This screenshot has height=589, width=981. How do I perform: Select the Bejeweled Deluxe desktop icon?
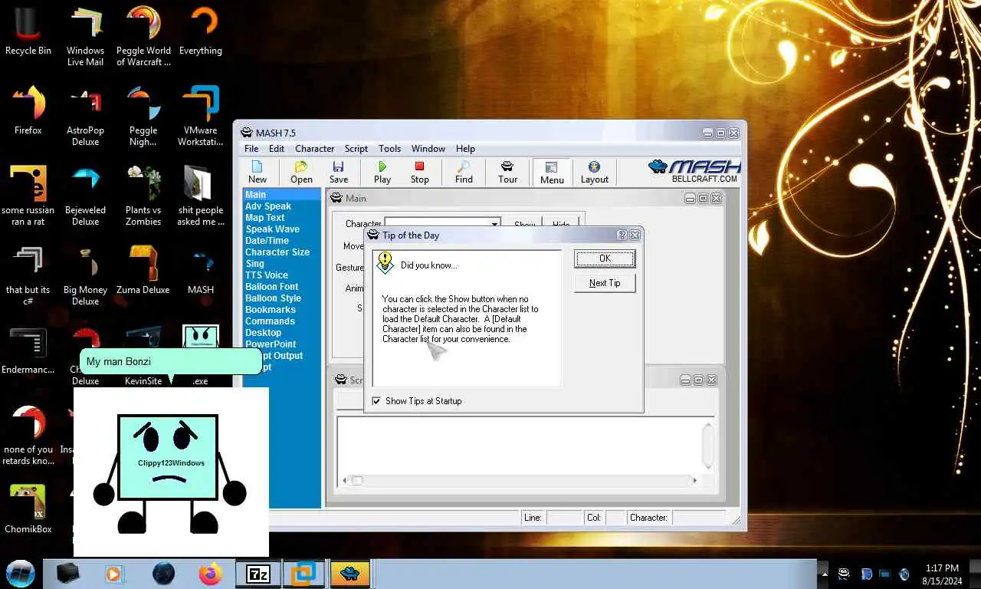(x=85, y=195)
